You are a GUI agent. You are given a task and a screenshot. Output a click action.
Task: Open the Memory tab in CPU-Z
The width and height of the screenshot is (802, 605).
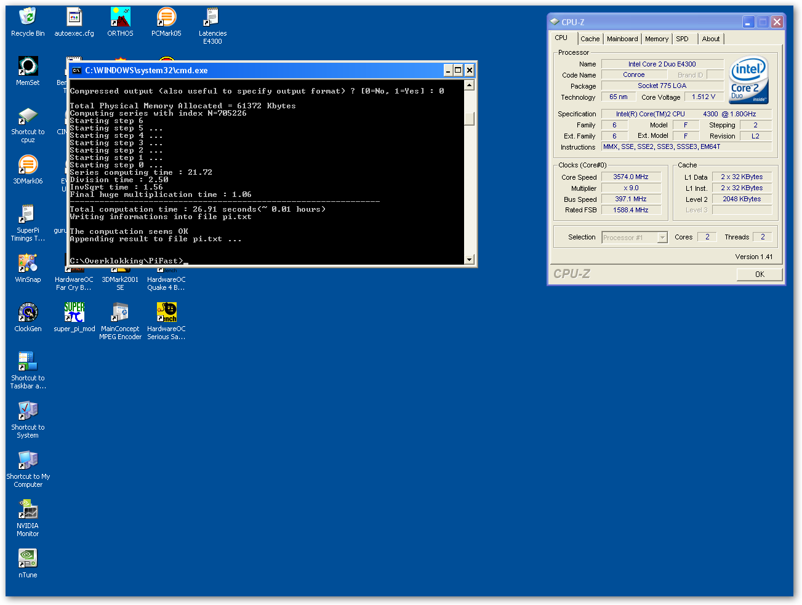[x=657, y=39]
